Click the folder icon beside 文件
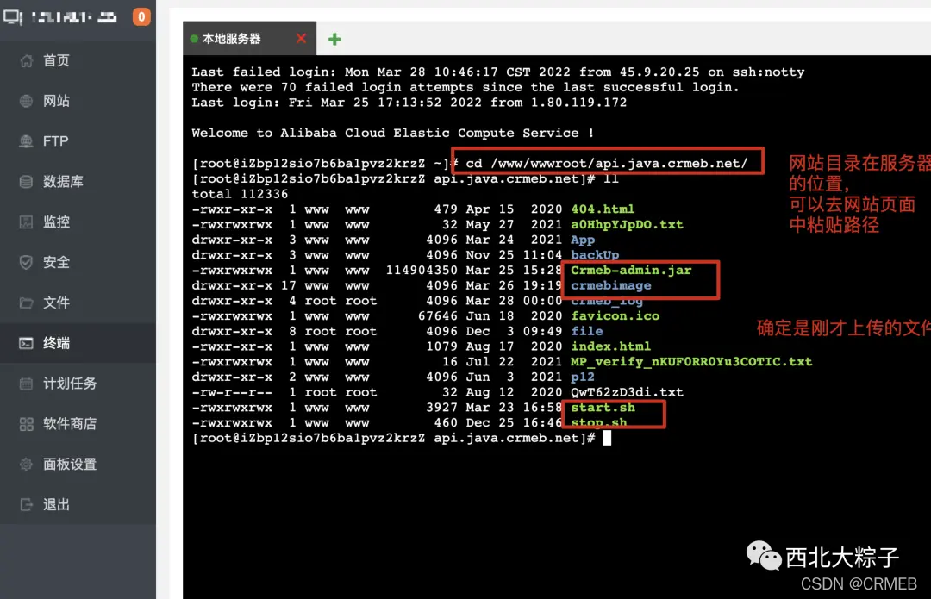 26,303
